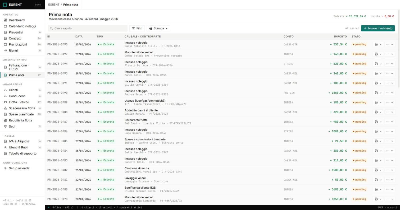The height and width of the screenshot is (210, 400).
Task: Click the Preventivi document icon
Action: pyautogui.click(x=5, y=32)
